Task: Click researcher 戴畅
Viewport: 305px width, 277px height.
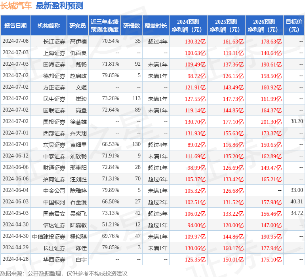Action: point(81,65)
